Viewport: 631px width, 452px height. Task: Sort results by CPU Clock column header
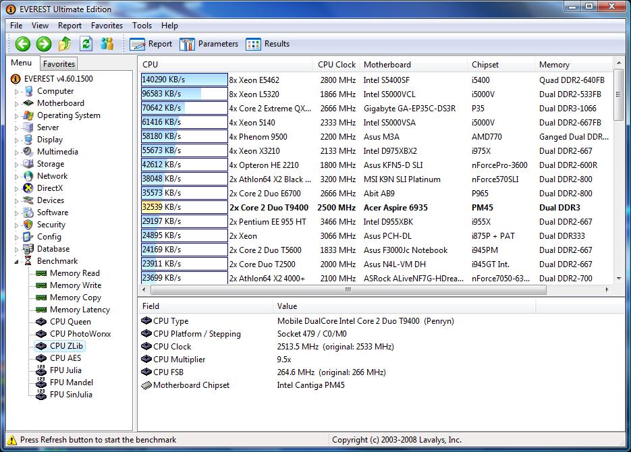click(x=337, y=64)
